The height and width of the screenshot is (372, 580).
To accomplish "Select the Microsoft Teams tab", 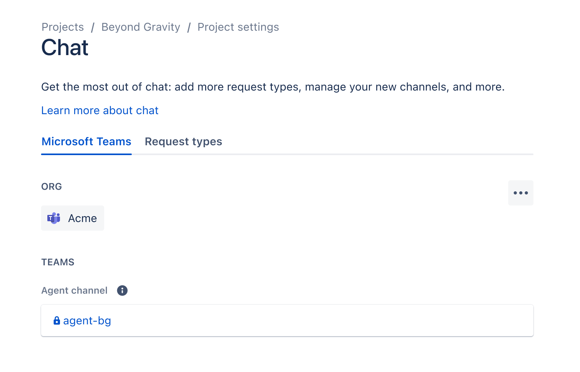I will click(86, 141).
